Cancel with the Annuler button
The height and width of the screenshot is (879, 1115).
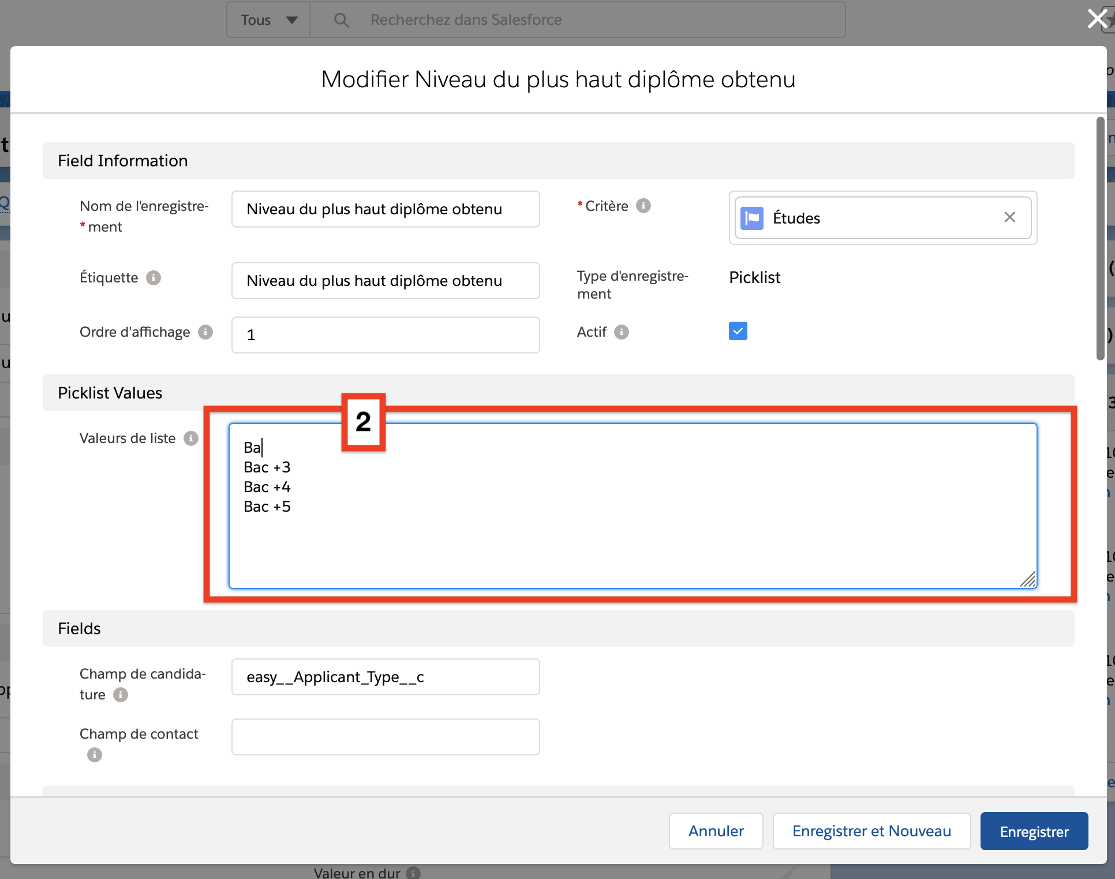click(x=716, y=832)
